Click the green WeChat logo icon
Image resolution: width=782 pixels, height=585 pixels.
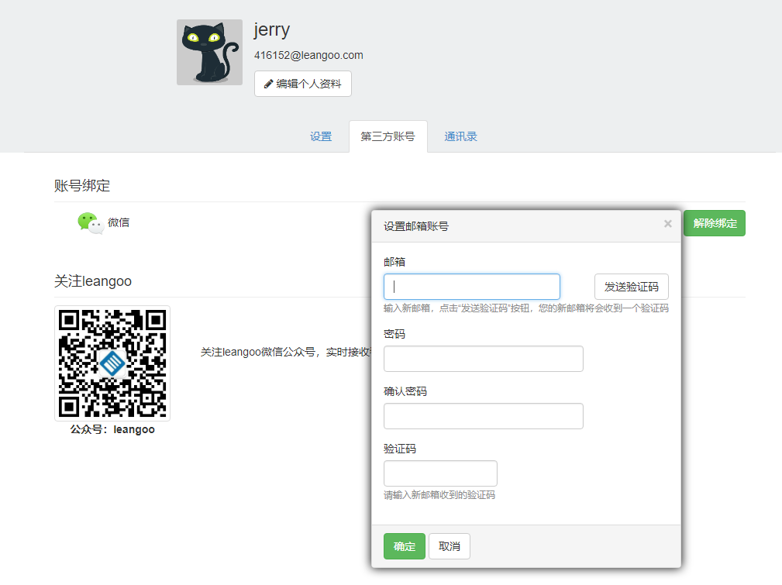tap(90, 223)
